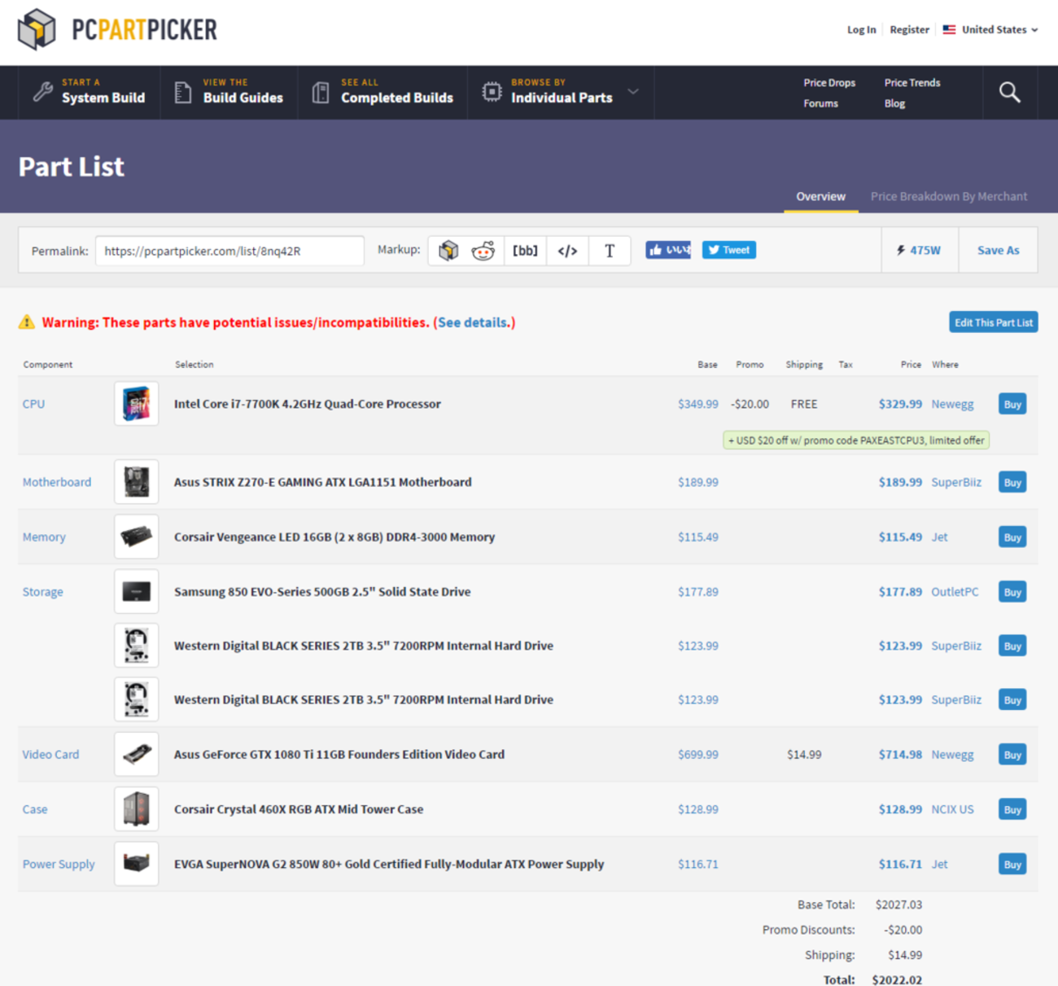Viewport: 1058px width, 986px height.
Task: Click the Facebook like button
Action: click(668, 250)
